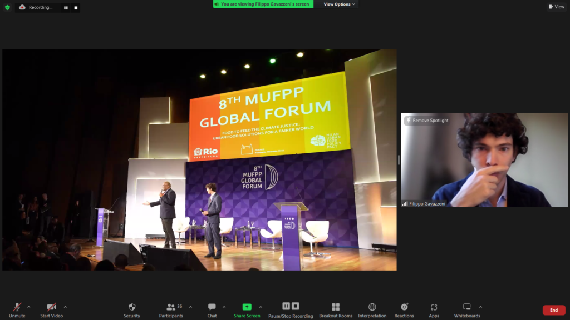Viewport: 570px width, 320px height.
Task: Open the Interpretation globe icon
Action: pyautogui.click(x=372, y=307)
